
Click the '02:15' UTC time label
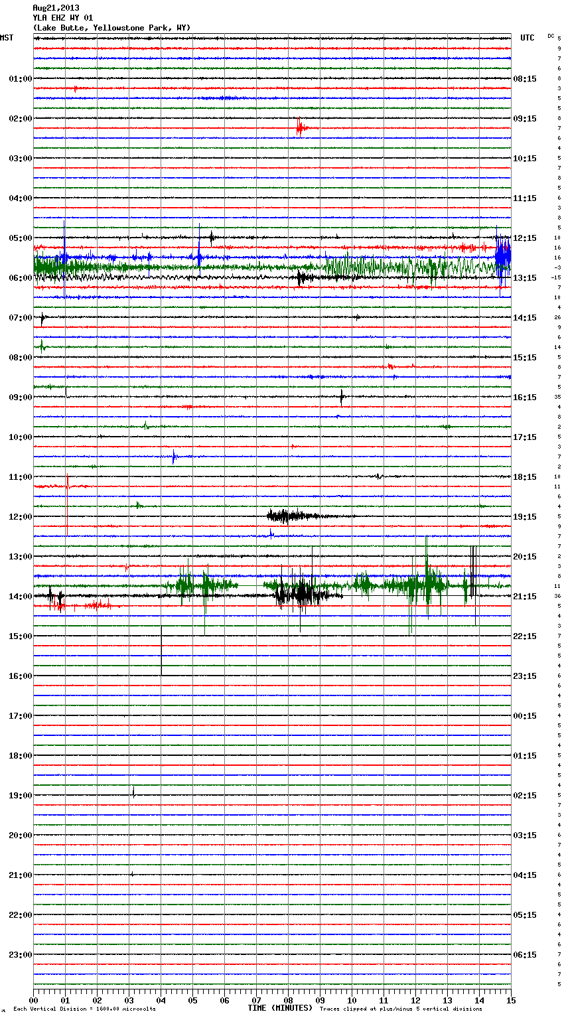tap(525, 796)
